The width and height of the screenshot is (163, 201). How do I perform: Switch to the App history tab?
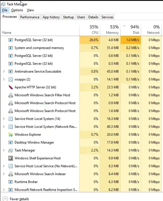[51, 17]
